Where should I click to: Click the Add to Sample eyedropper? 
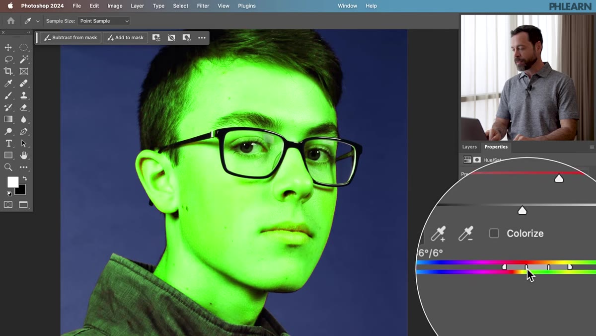click(x=438, y=233)
